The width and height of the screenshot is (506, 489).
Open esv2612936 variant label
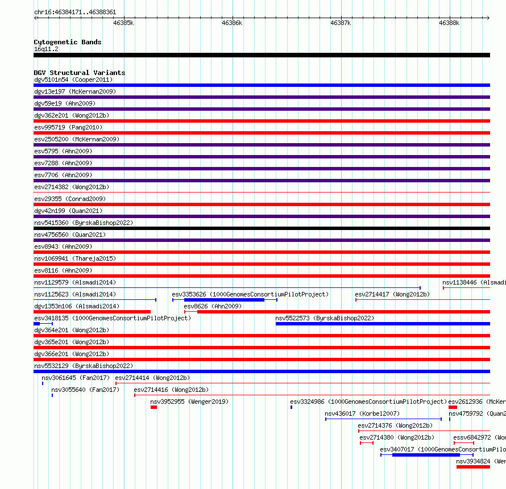477,402
